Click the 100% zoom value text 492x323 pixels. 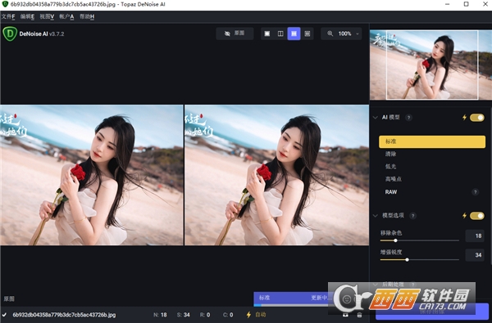click(x=344, y=34)
